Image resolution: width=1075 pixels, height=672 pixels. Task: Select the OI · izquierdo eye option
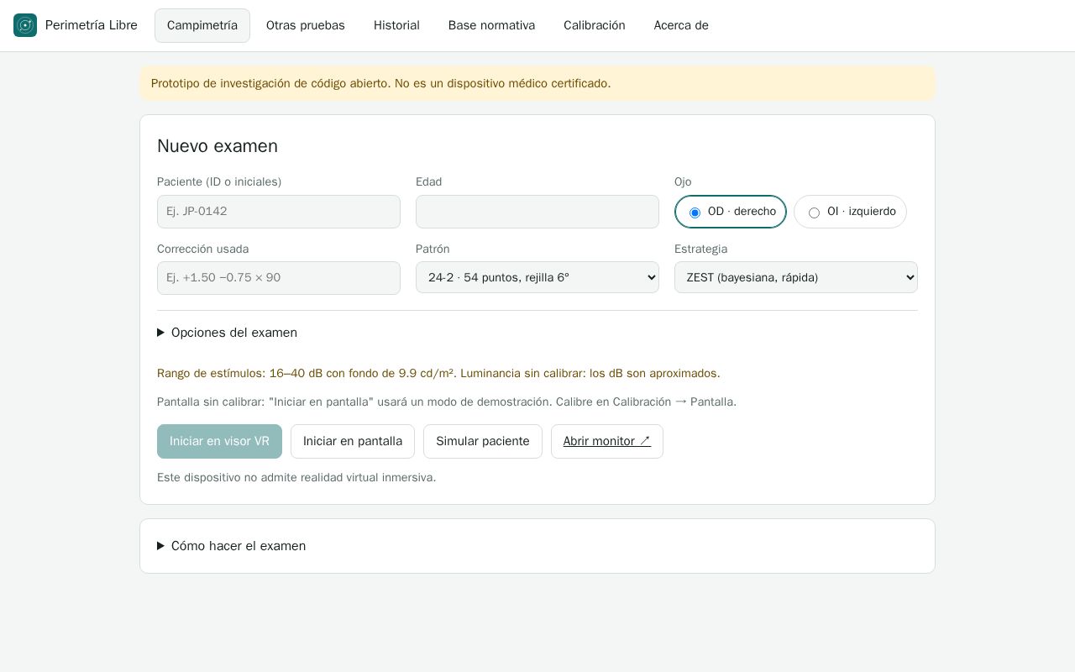pos(850,212)
